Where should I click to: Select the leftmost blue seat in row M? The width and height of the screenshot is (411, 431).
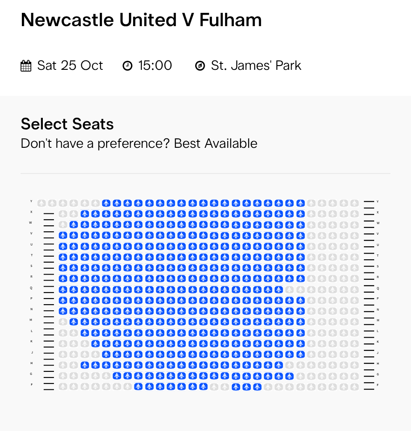click(74, 322)
